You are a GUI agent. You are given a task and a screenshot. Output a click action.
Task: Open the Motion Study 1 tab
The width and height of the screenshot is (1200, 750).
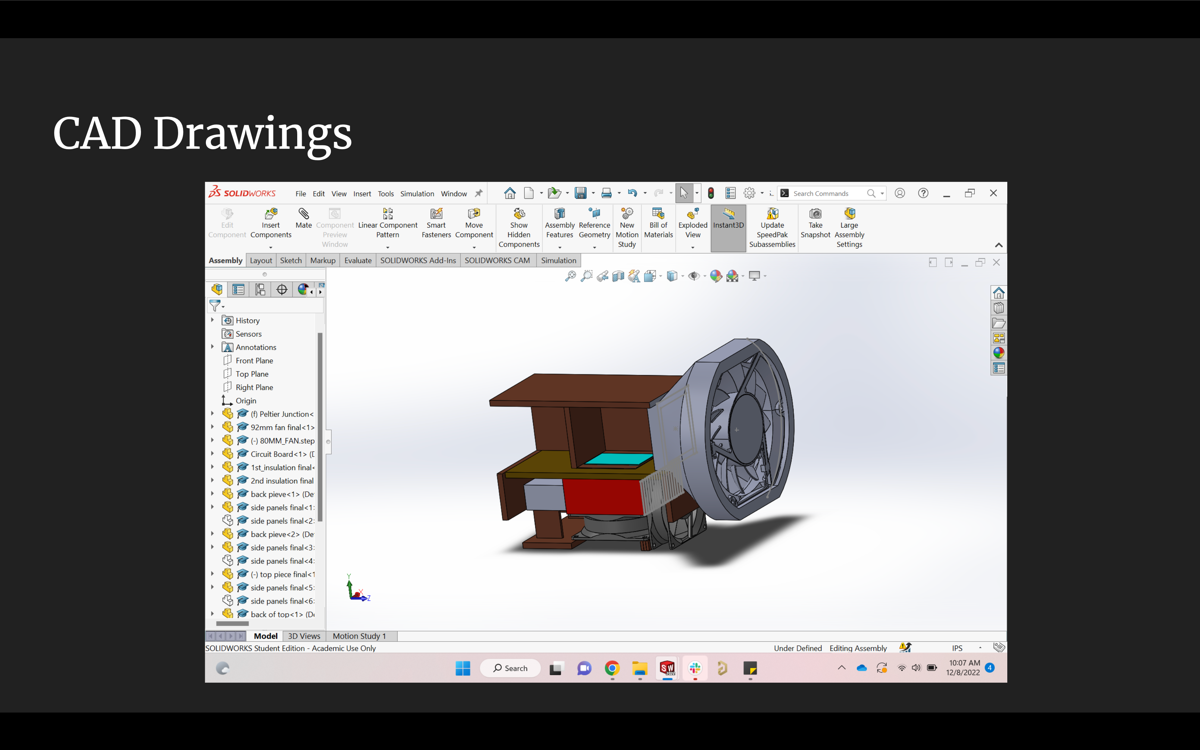[358, 636]
